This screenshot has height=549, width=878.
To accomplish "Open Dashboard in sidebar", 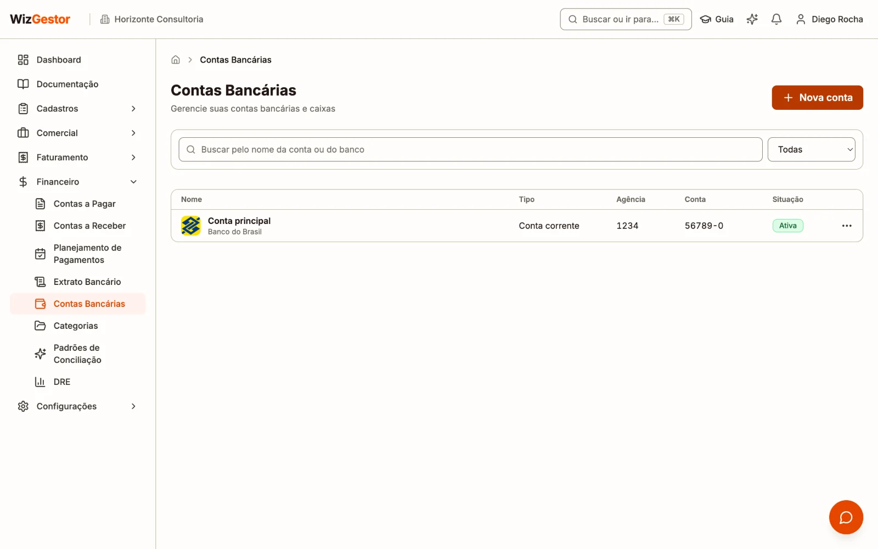I will 77,60.
